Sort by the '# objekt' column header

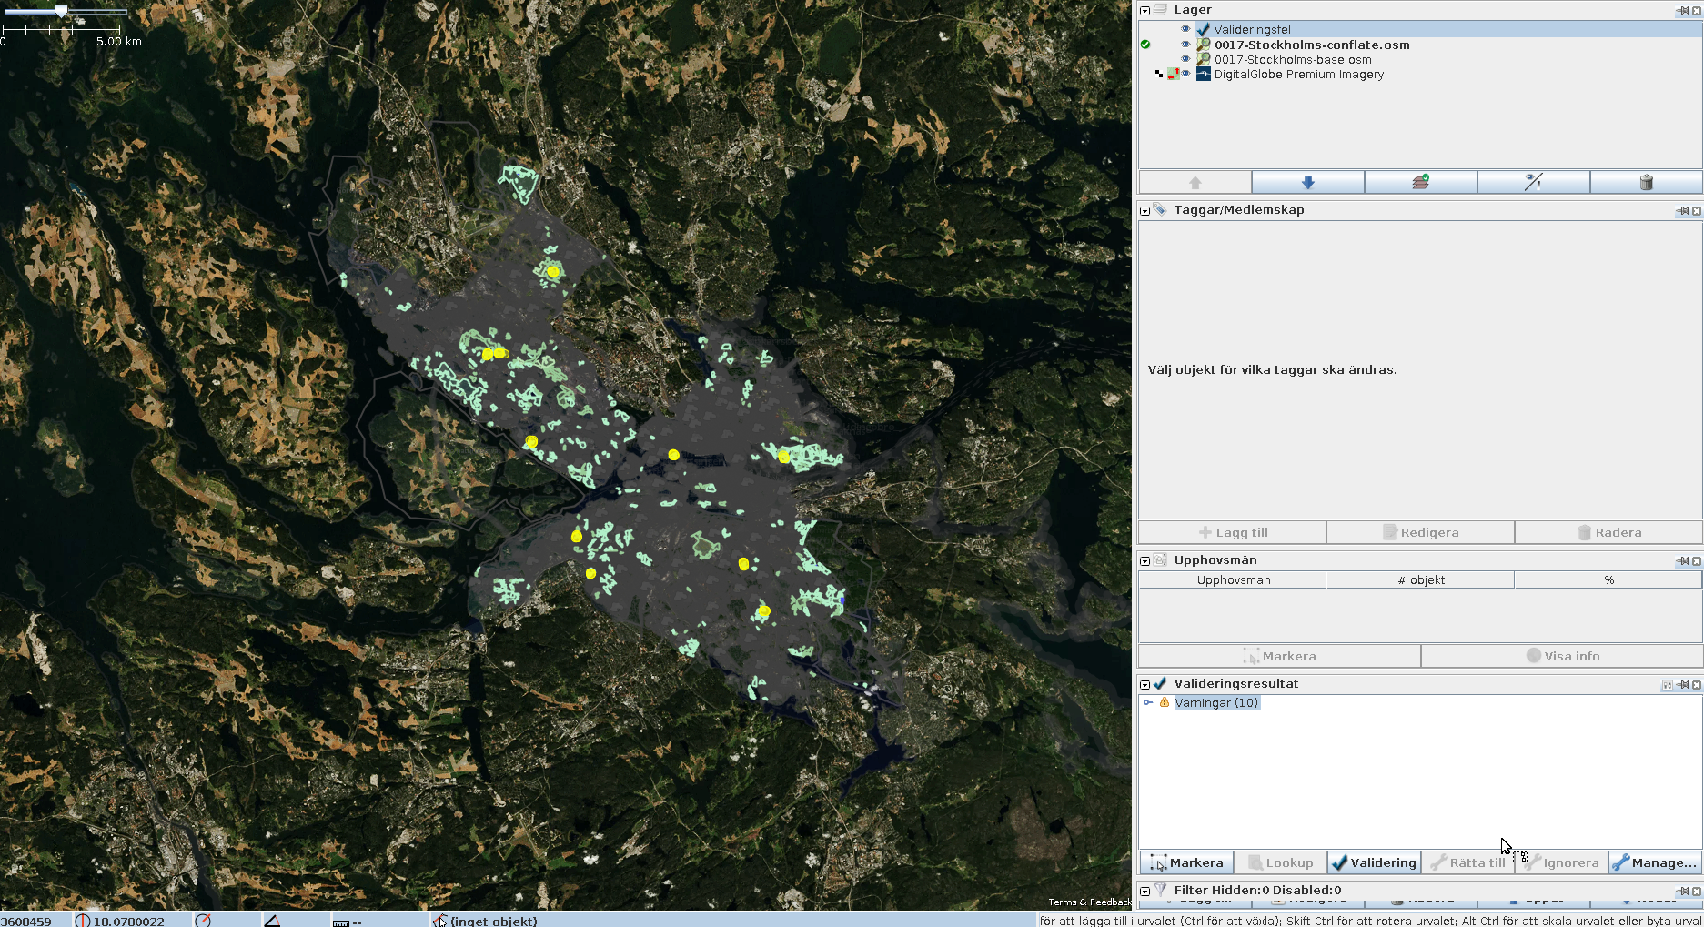tap(1420, 580)
